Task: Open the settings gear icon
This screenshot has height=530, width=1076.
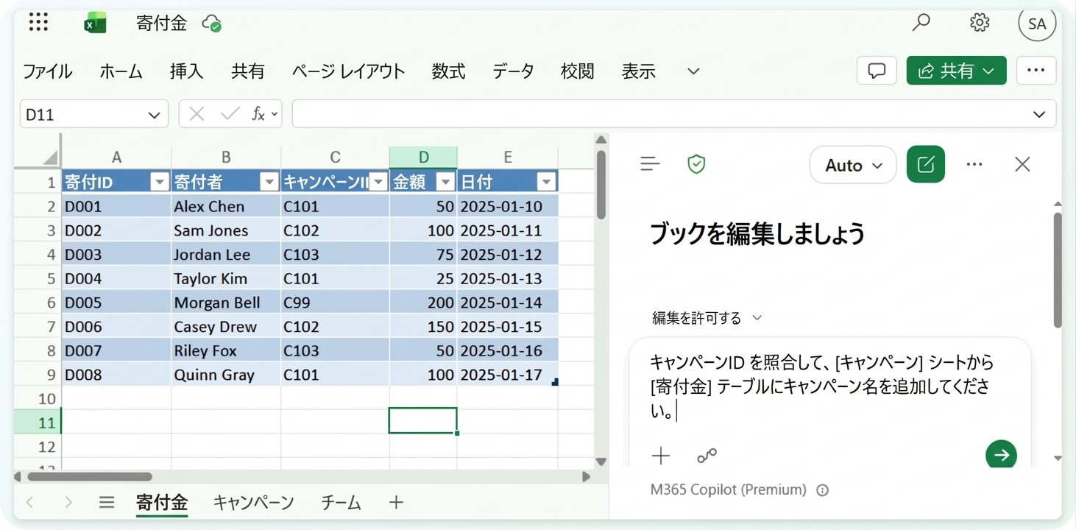Action: pyautogui.click(x=980, y=23)
